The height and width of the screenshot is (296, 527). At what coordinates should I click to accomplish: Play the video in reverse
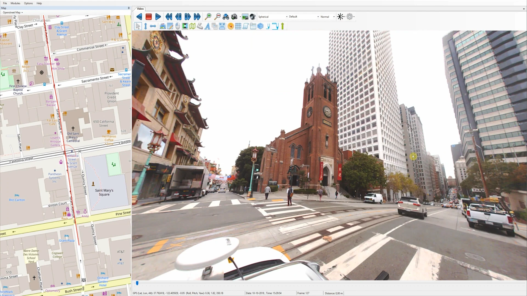tap(139, 17)
